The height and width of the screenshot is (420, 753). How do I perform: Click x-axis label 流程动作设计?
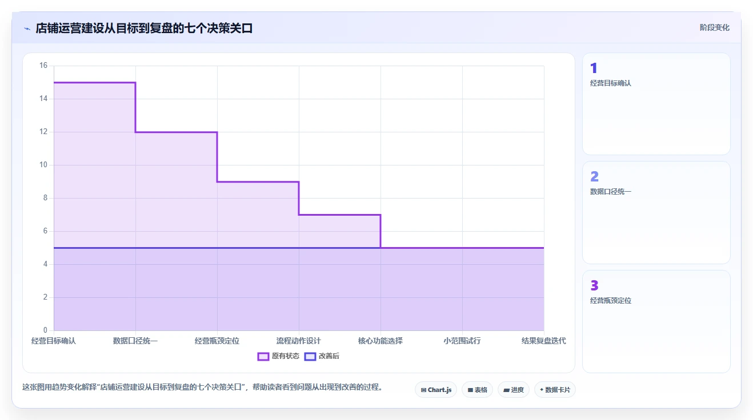point(299,341)
